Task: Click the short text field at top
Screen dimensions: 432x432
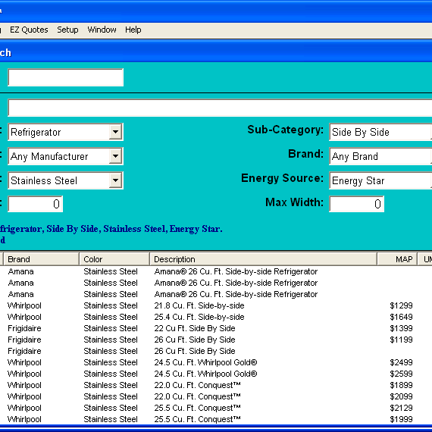Action: [66, 77]
